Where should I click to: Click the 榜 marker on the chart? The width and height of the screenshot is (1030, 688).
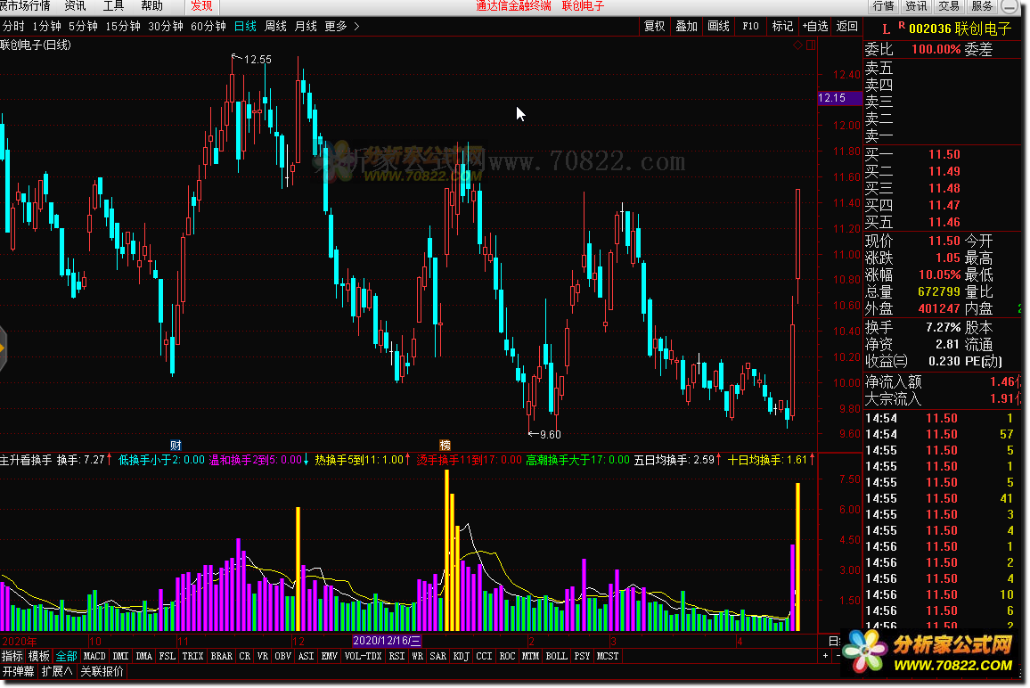(445, 445)
